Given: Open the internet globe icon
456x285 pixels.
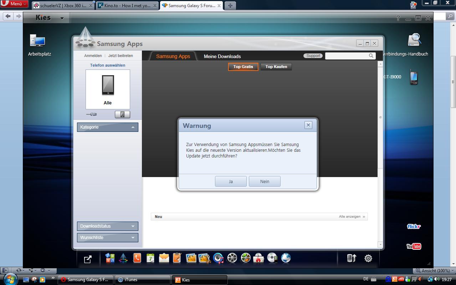Looking at the screenshot, I should tap(286, 258).
